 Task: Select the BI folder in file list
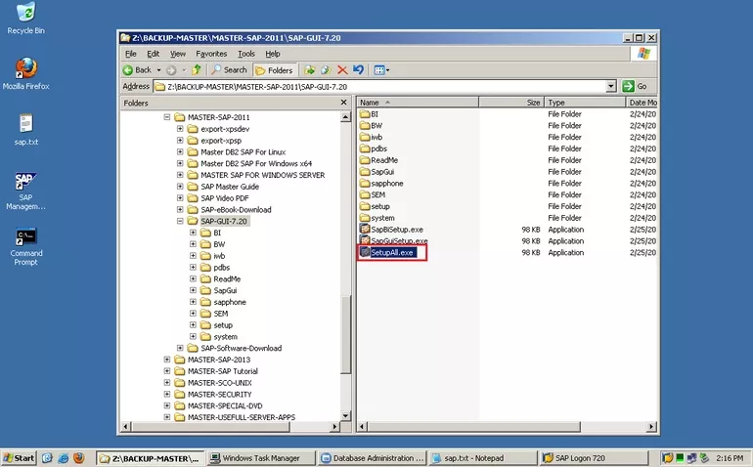click(x=370, y=114)
